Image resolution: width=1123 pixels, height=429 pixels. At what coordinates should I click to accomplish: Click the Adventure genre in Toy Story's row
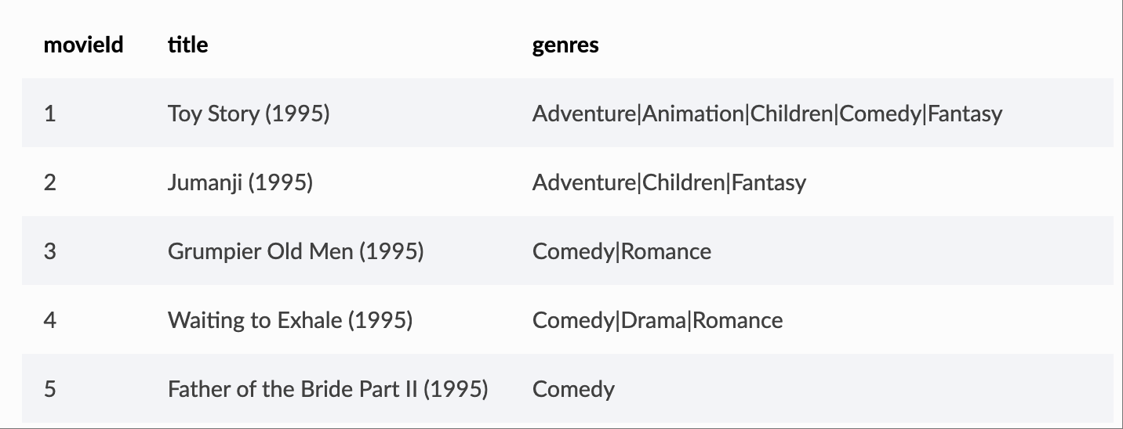tap(584, 114)
